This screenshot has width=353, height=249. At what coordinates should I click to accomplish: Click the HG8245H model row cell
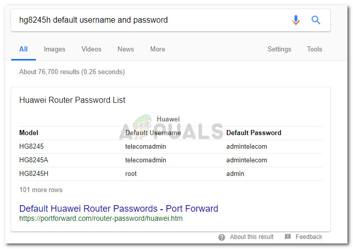(x=33, y=174)
